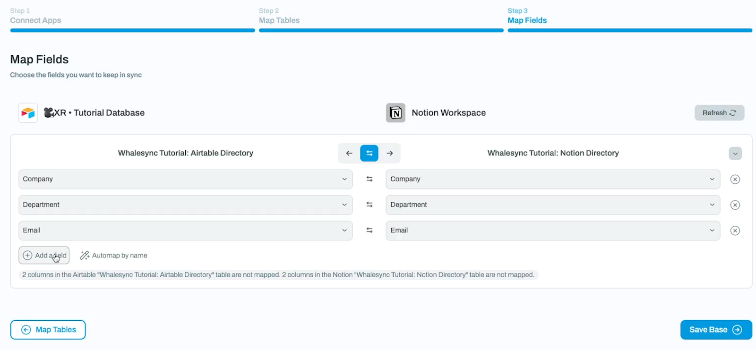Click sync direction icon in Department row
Screen dimensions: 756x350
pyautogui.click(x=369, y=205)
